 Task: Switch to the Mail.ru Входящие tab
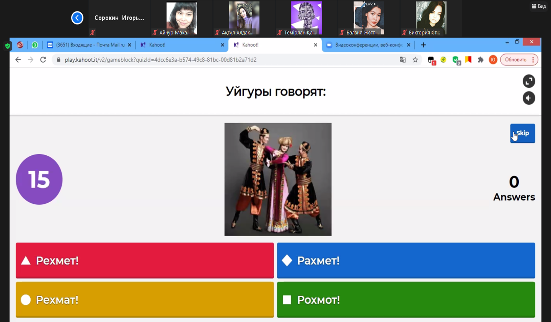coord(90,45)
